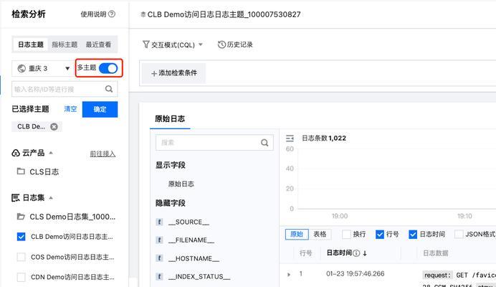This screenshot has width=496, height=287.
Task: Click the type icon of __HOSTNAME__ field
Action: coord(159,258)
